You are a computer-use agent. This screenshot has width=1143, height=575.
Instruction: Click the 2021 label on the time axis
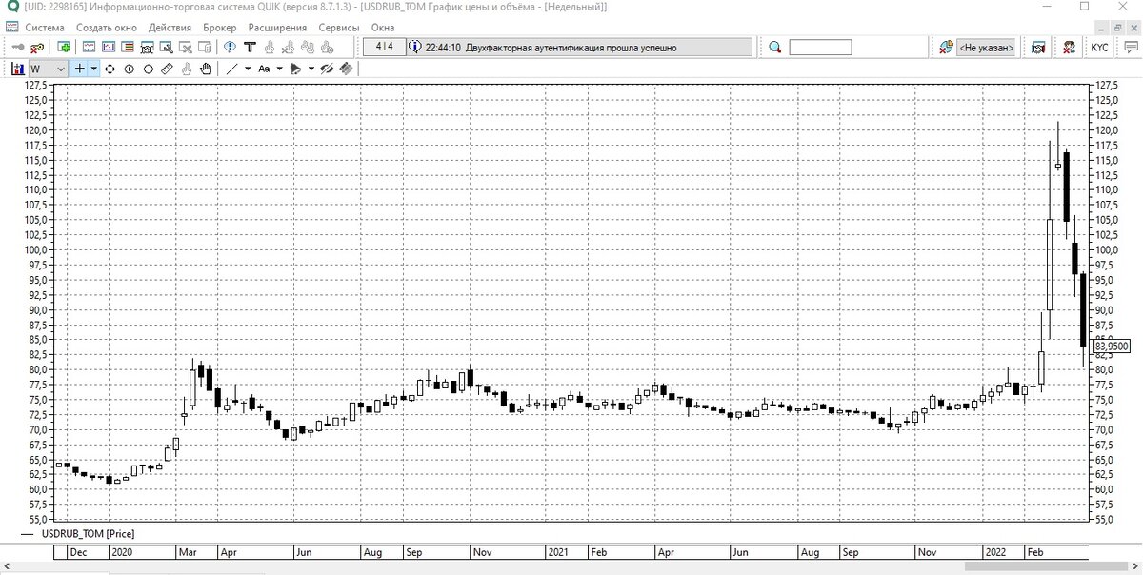tap(558, 552)
